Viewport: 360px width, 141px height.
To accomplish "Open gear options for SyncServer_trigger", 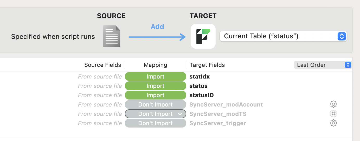I will tap(333, 123).
